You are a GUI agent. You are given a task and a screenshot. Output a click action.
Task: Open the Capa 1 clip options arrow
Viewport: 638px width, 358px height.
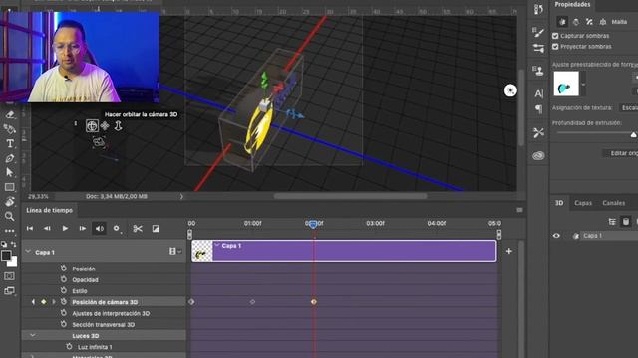[217, 246]
